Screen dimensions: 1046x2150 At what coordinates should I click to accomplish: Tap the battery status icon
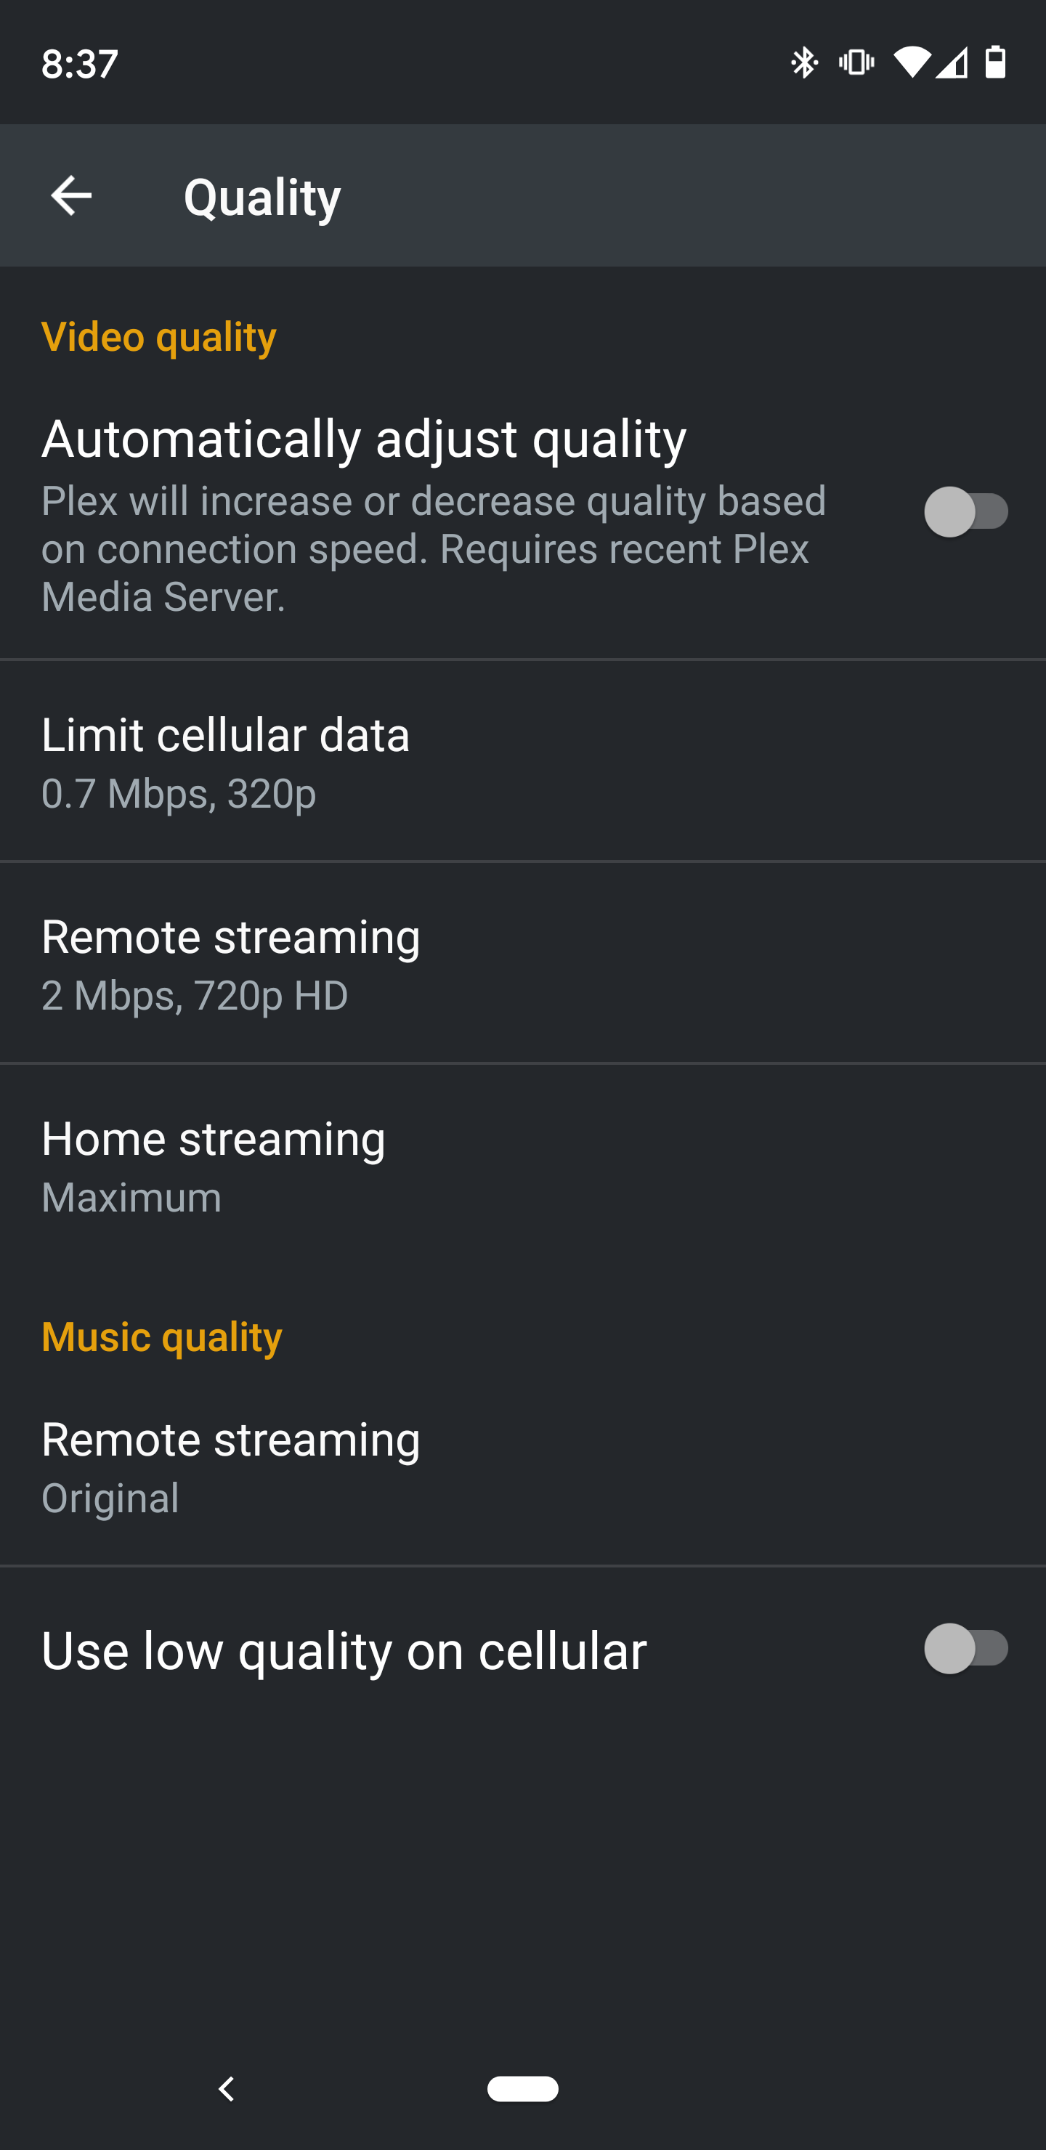pos(995,62)
